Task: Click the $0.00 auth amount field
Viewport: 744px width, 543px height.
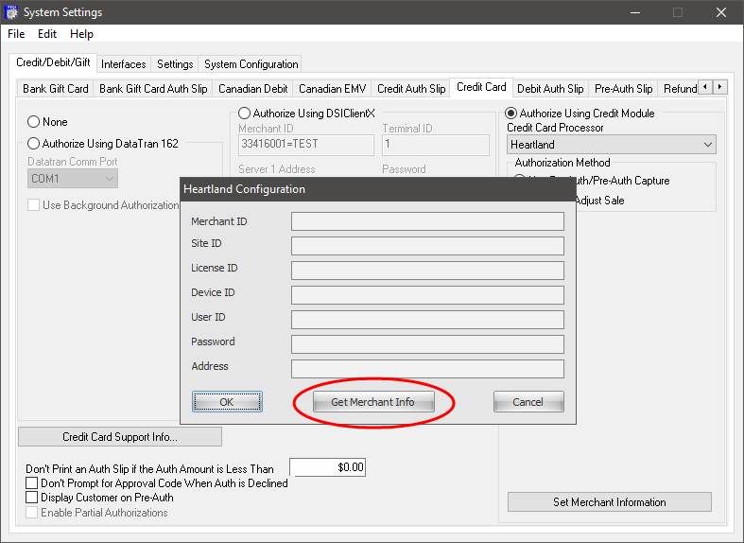Action: (x=327, y=467)
